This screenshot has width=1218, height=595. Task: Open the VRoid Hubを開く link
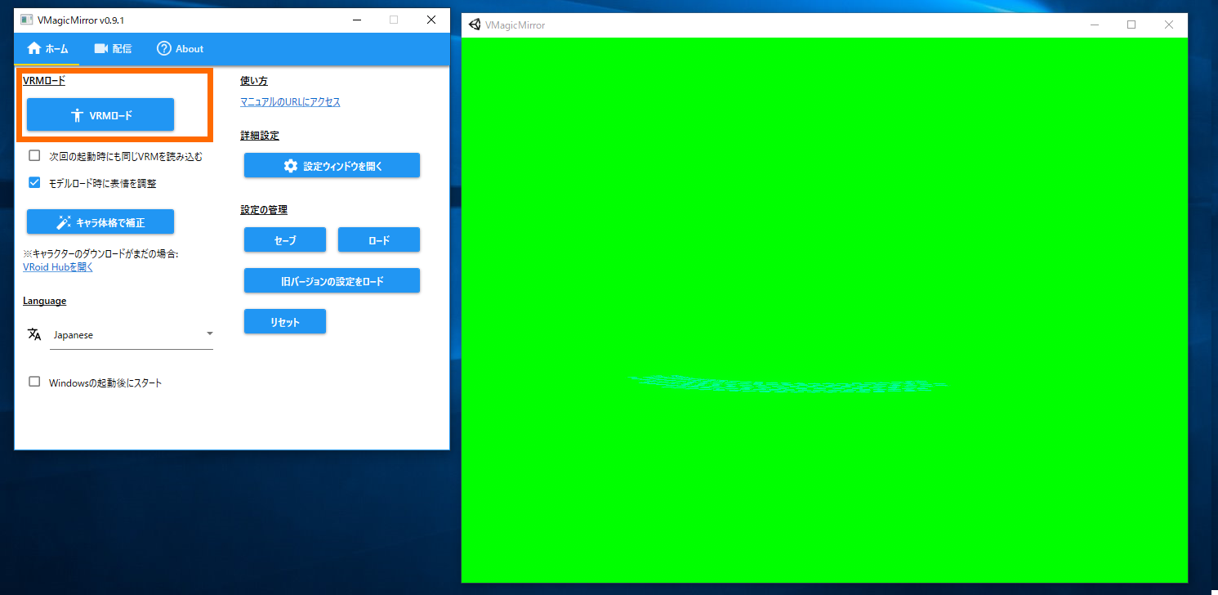point(58,267)
